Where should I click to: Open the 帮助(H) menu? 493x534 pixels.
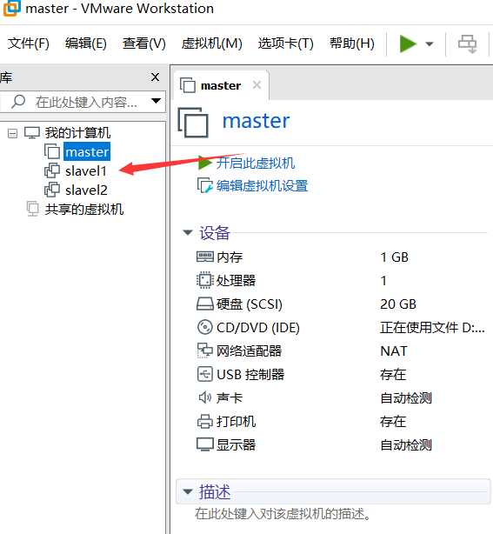pyautogui.click(x=351, y=43)
